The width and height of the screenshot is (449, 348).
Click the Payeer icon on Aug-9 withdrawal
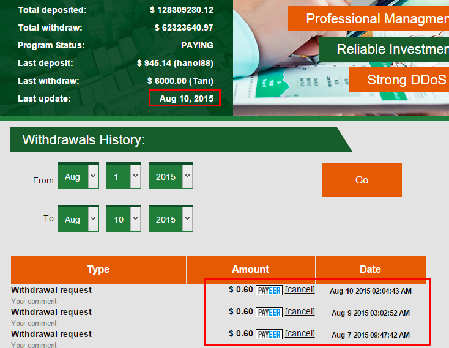pyautogui.click(x=269, y=313)
